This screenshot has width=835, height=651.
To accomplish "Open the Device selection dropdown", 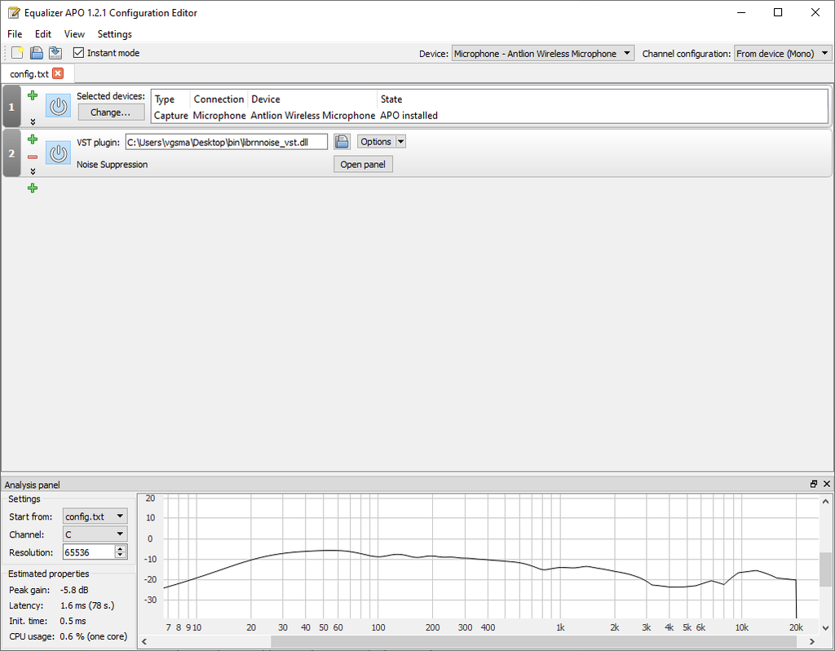I will coord(543,54).
